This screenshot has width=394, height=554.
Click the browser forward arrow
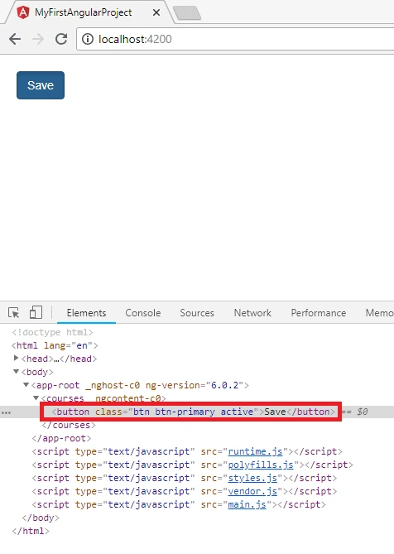(x=38, y=39)
